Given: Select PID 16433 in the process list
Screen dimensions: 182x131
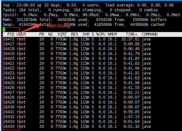Looking at the screenshot, I should pyautogui.click(x=9, y=122).
